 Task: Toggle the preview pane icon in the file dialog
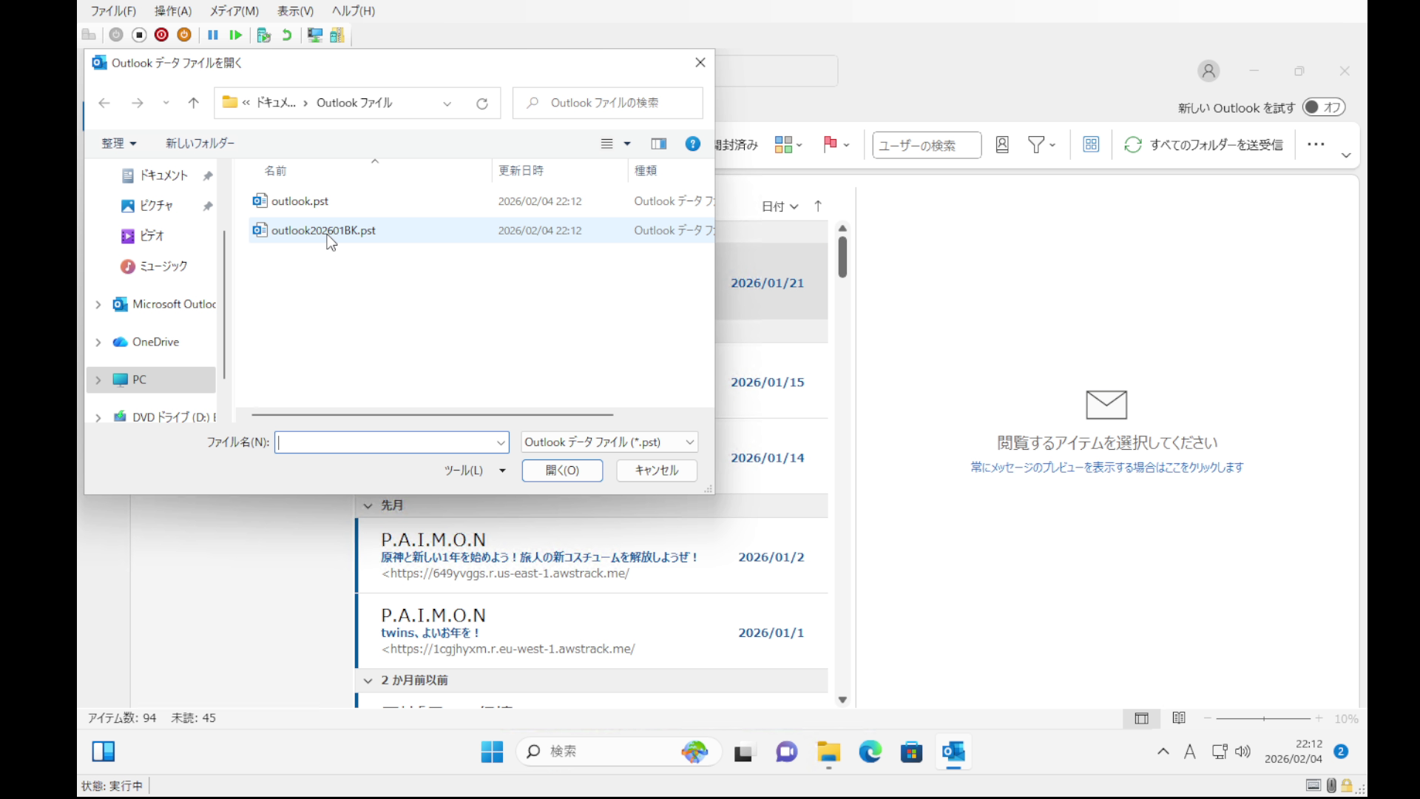pyautogui.click(x=658, y=144)
